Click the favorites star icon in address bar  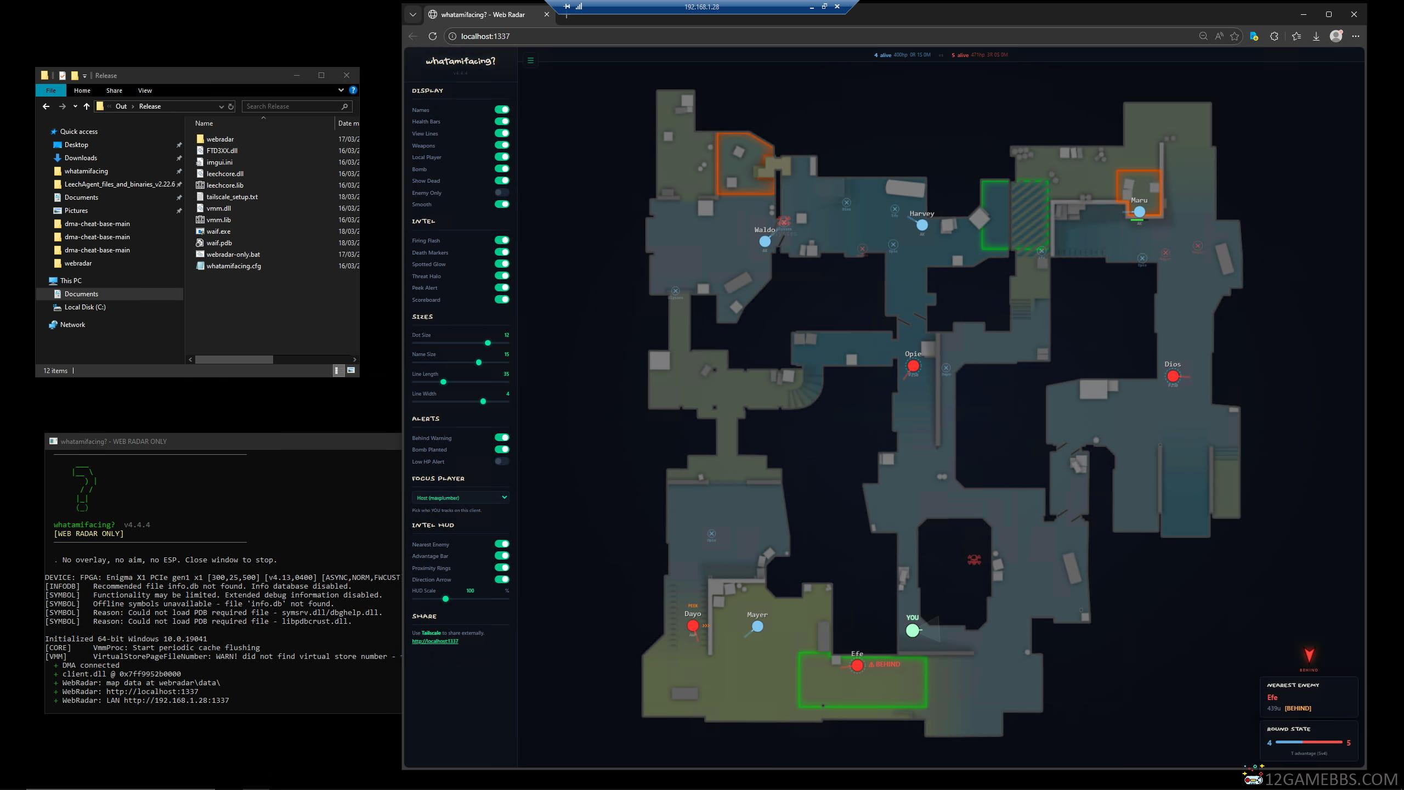(x=1235, y=36)
